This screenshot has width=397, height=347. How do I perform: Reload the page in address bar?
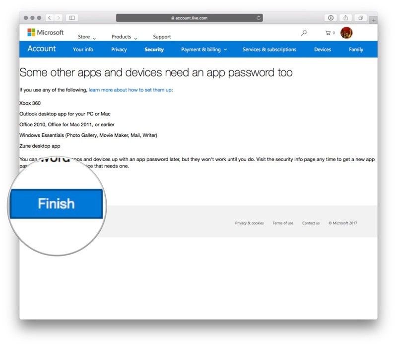coord(259,18)
